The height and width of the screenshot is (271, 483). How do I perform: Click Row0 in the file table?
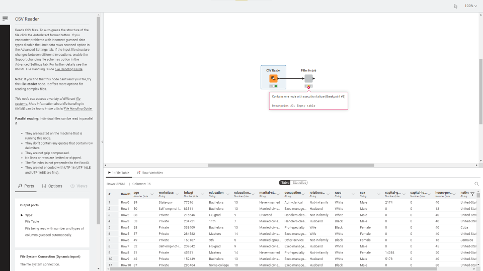(125, 202)
